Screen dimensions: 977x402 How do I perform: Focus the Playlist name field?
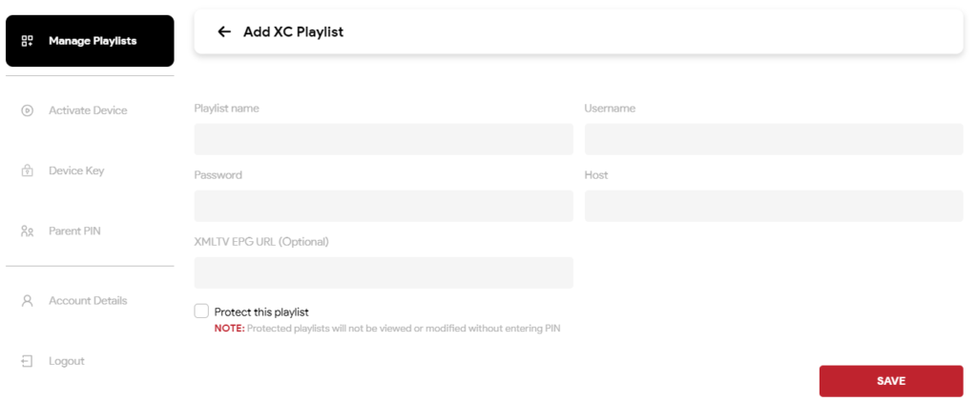pos(384,139)
